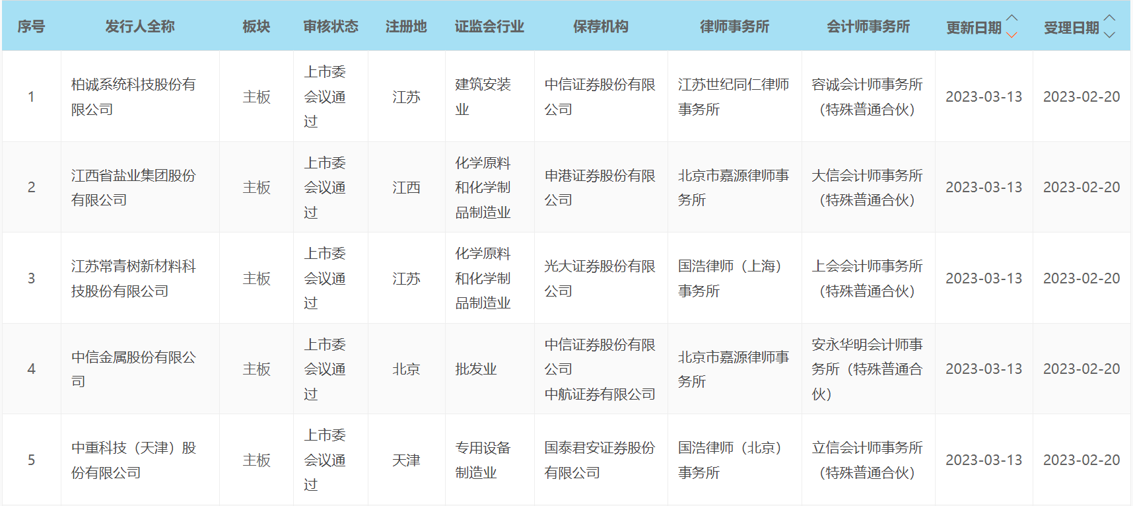
Task: Open issuer 柏诚系统科技股份有限公司
Action: [133, 96]
